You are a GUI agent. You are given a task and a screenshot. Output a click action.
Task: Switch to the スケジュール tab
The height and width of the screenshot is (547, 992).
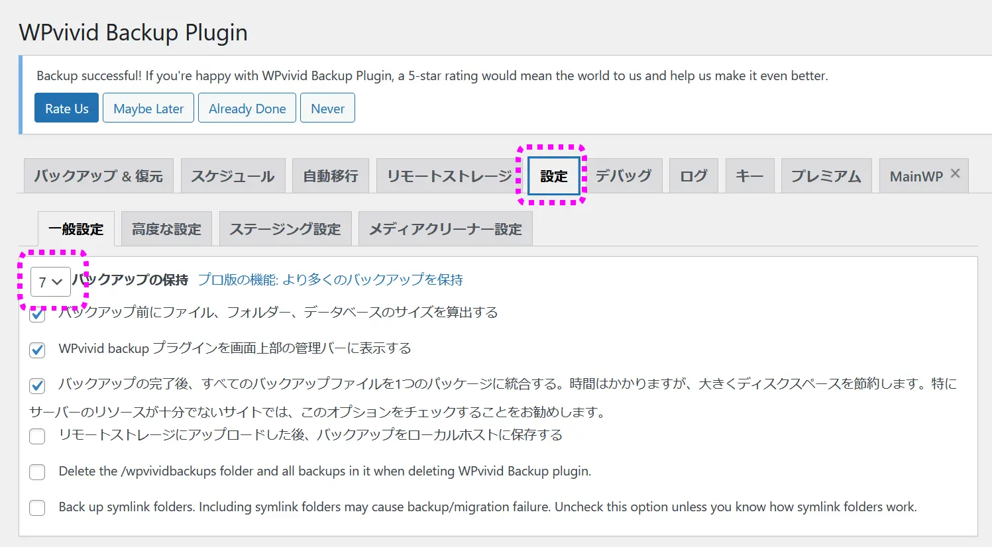tap(233, 176)
